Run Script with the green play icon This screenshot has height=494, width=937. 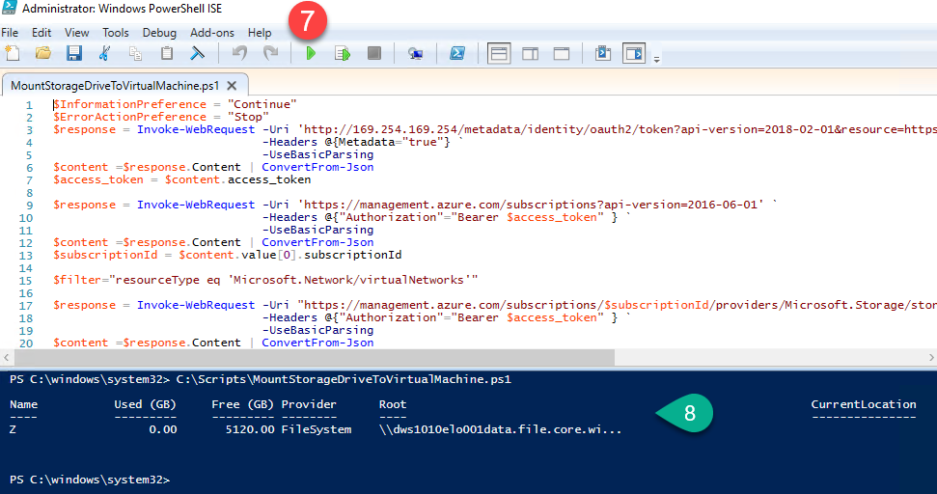[311, 53]
